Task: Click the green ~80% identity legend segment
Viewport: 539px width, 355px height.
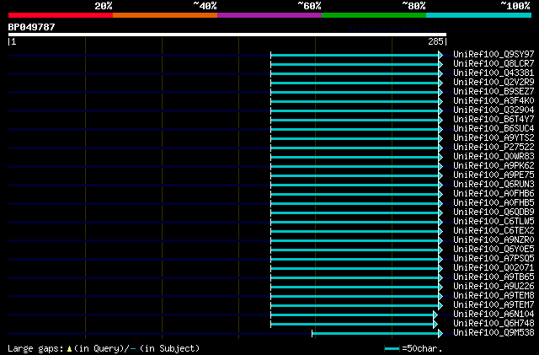Action: [x=374, y=15]
